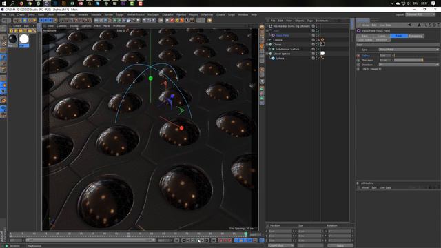Toggle the Thickness keyframe animation dot
The image size is (441, 248).
[x=358, y=60]
